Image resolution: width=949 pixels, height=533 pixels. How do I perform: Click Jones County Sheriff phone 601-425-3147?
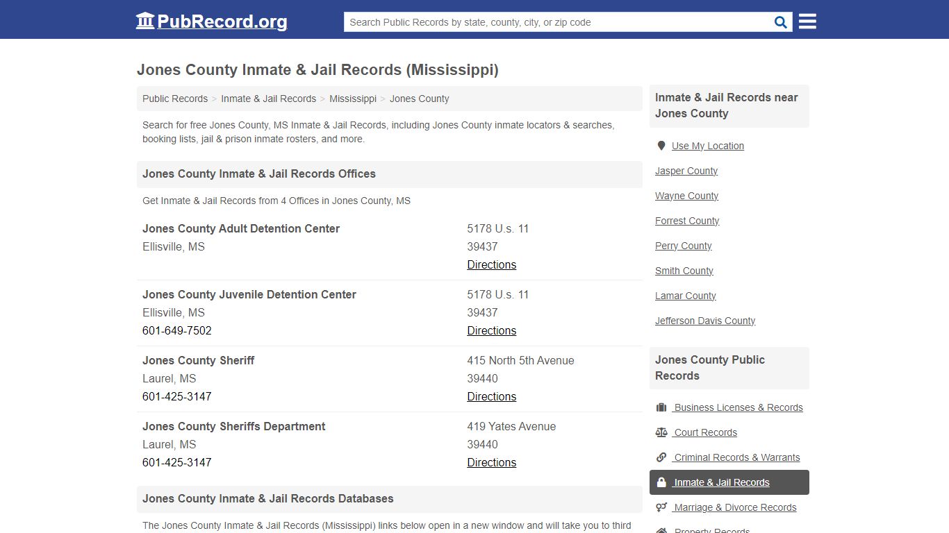(177, 396)
